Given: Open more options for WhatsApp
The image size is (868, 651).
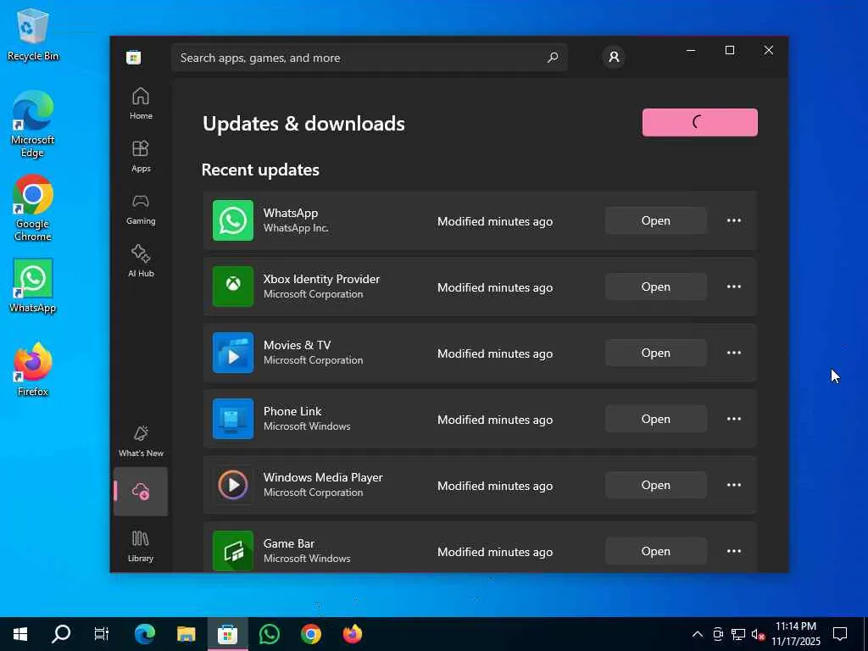Looking at the screenshot, I should [x=733, y=220].
